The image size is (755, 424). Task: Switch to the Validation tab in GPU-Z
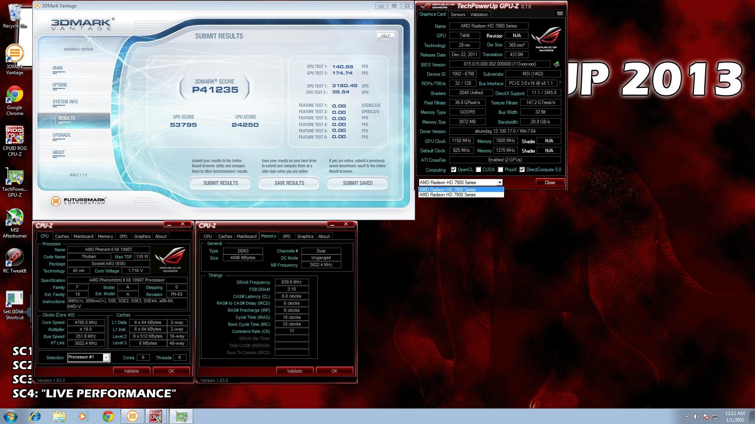(x=479, y=15)
